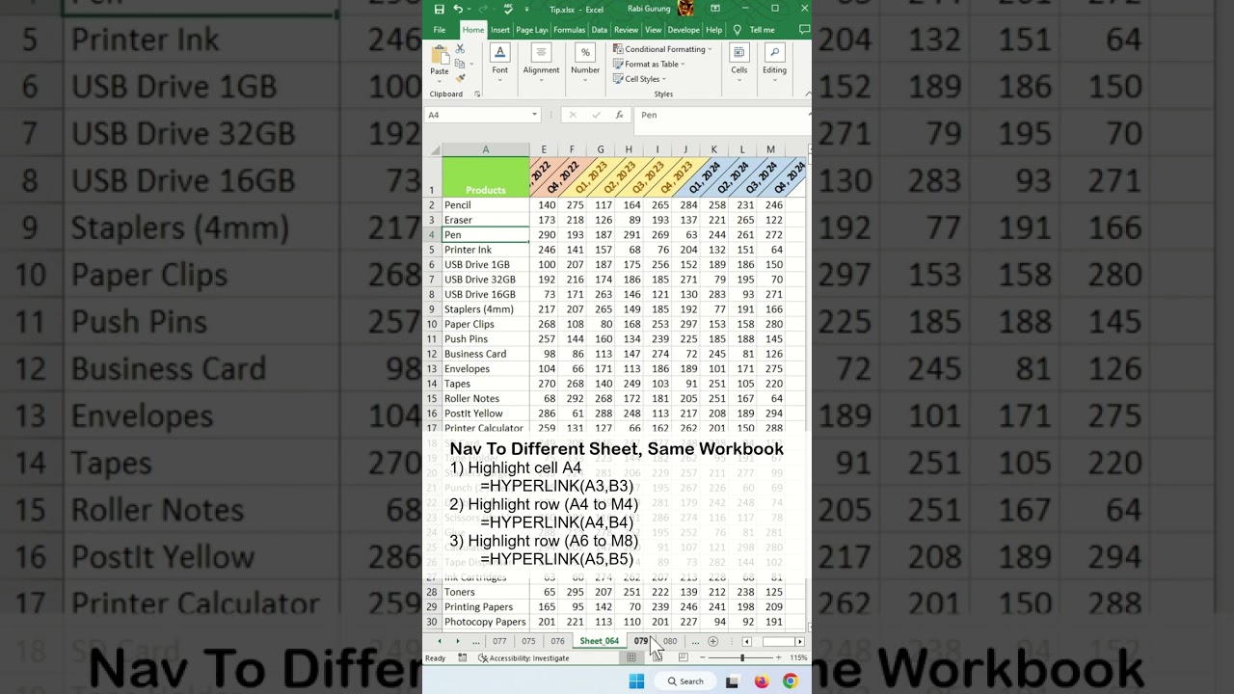Select the cell containing Photocopy Papers

(485, 622)
